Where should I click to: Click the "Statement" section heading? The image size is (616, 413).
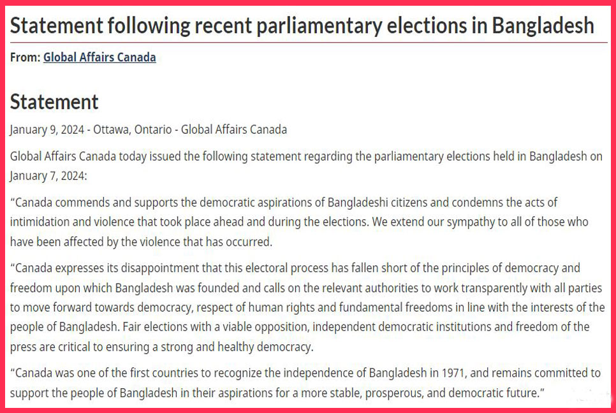coord(54,102)
